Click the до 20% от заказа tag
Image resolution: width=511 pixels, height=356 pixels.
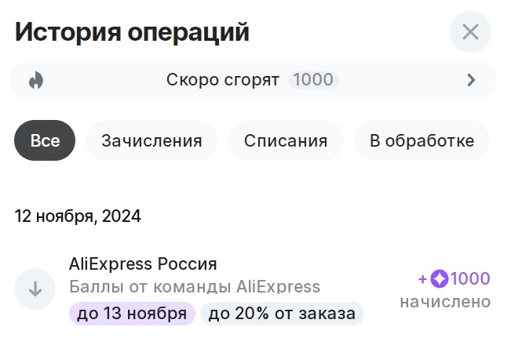tap(282, 314)
